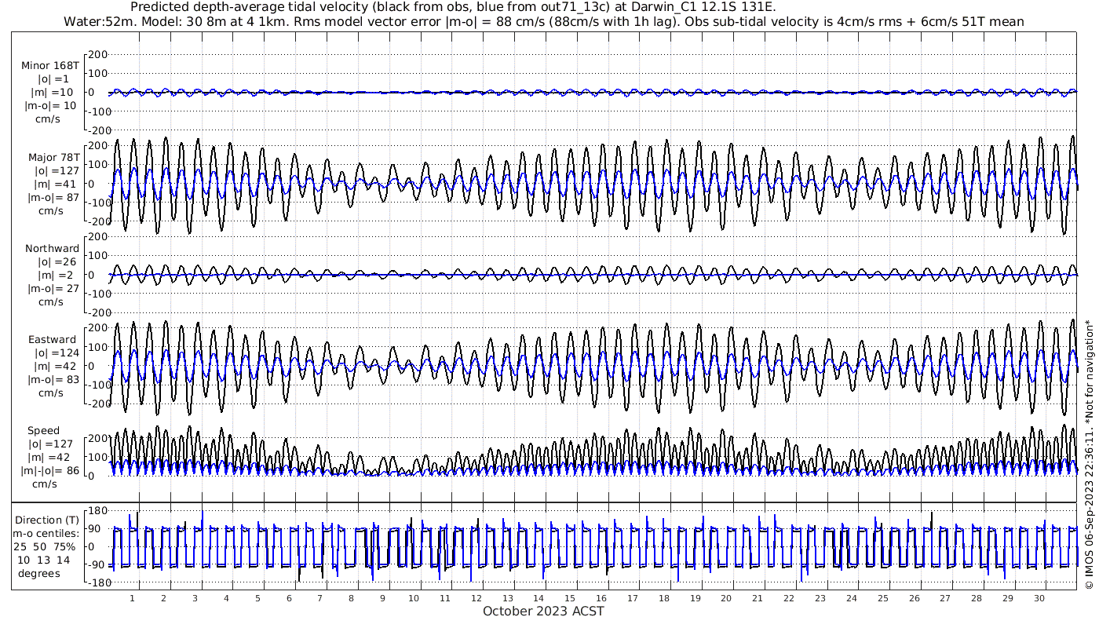This screenshot has height=628, width=1099.
Task: Click the '-90' tick on Direction axis
Action: pos(97,565)
